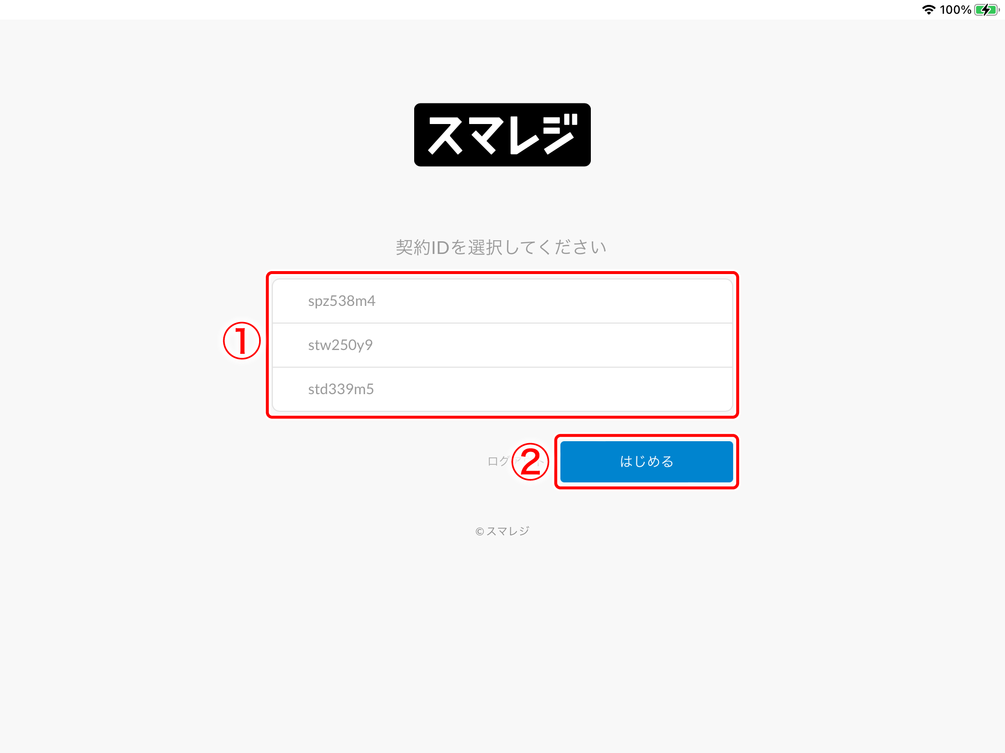The height and width of the screenshot is (753, 1005).
Task: Select contract ID std339m5
Action: [x=502, y=389]
